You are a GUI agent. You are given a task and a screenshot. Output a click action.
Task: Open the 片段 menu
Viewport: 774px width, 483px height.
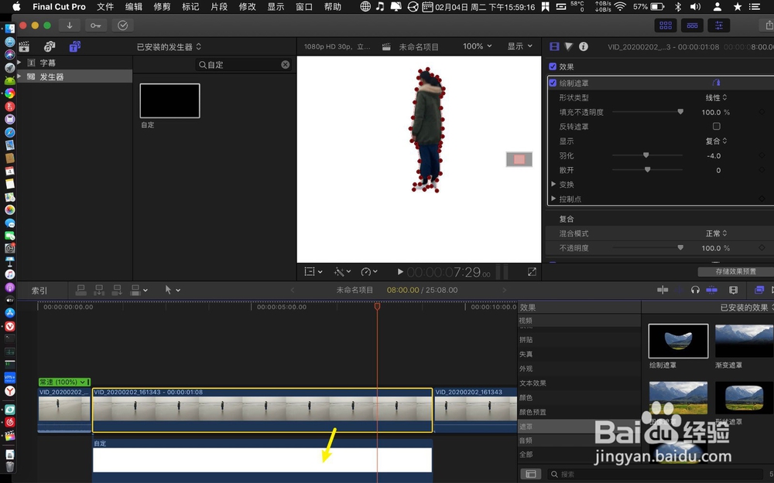[219, 6]
